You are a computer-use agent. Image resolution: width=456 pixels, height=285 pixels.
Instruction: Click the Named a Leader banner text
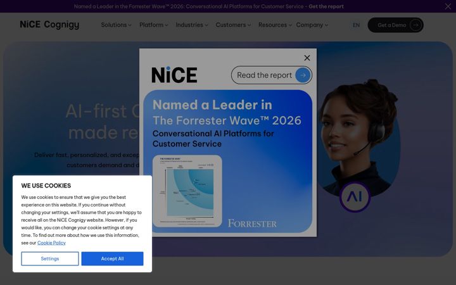click(189, 6)
